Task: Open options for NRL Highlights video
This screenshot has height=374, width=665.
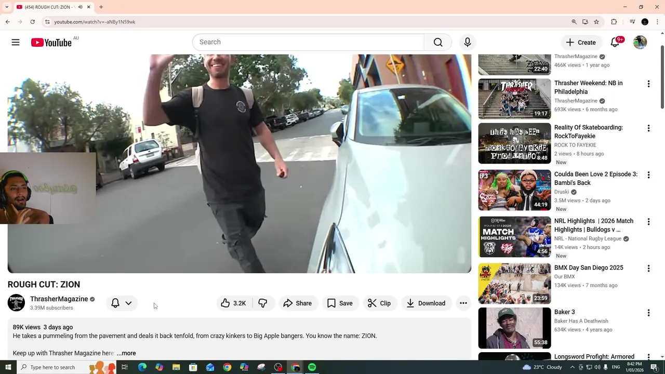Action: tap(648, 222)
